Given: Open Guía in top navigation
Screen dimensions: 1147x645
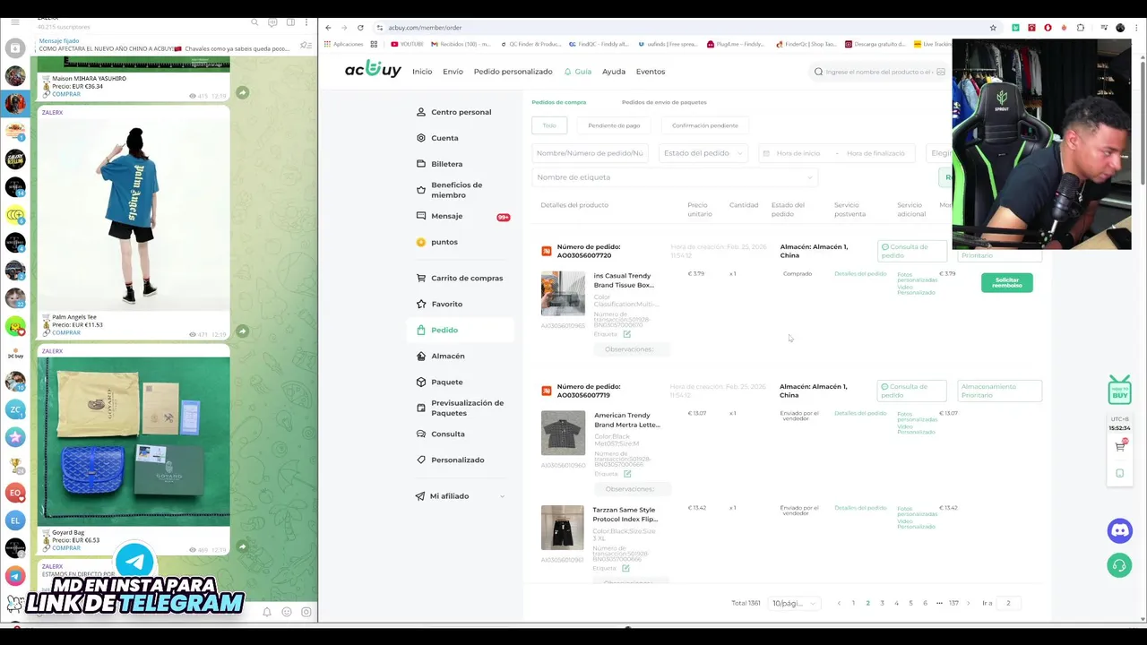Looking at the screenshot, I should pyautogui.click(x=578, y=72).
